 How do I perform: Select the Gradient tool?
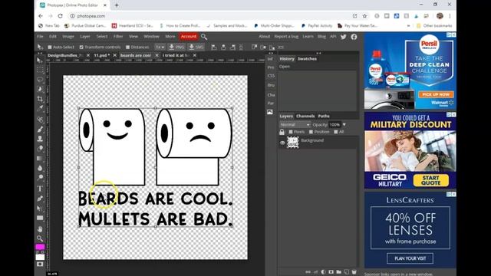[40, 159]
